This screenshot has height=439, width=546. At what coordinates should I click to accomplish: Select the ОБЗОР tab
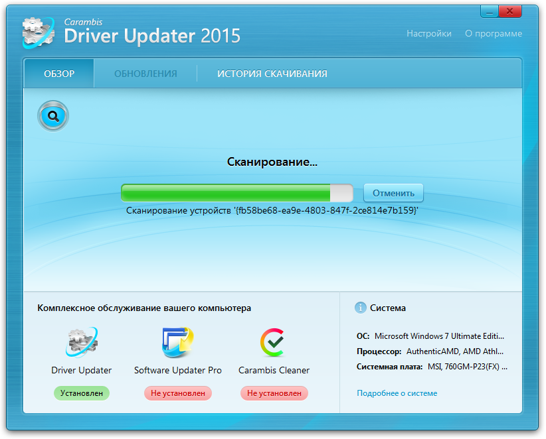(x=59, y=74)
